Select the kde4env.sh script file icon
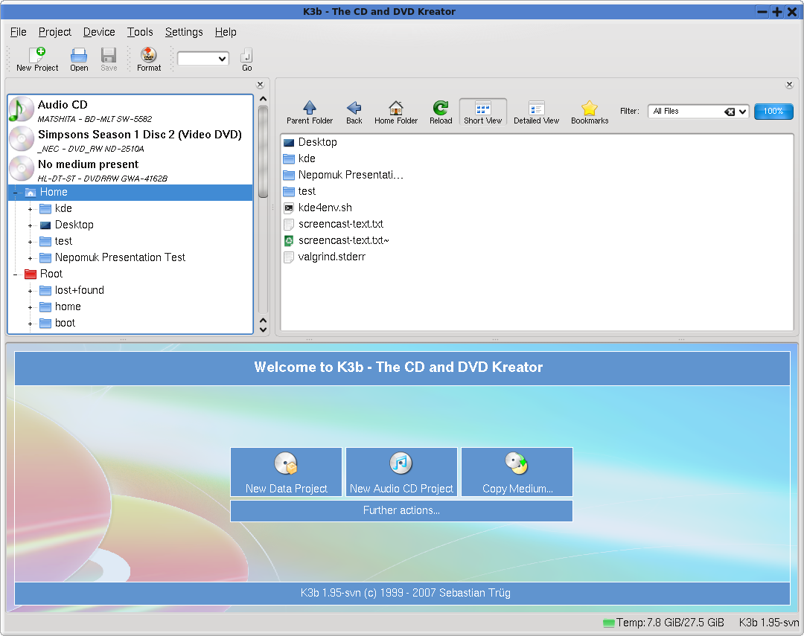804x636 pixels. point(289,208)
